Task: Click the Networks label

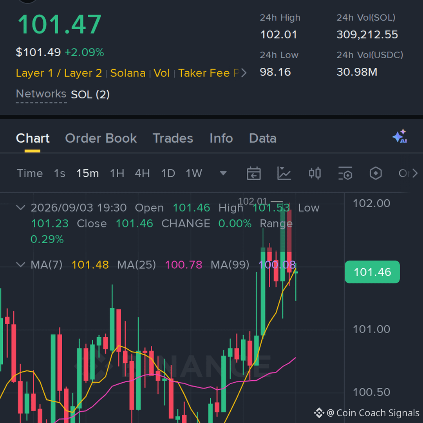Action: point(41,94)
